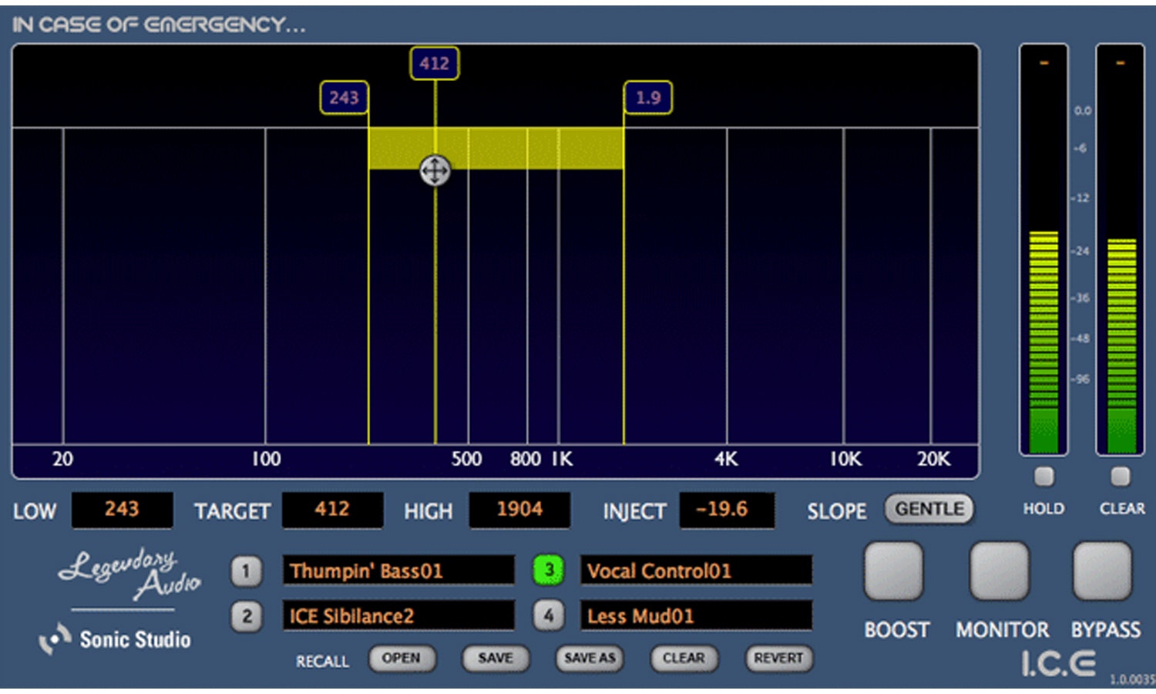Select preset slot 4 button
Screen dimensions: 1156x694
[x=549, y=616]
